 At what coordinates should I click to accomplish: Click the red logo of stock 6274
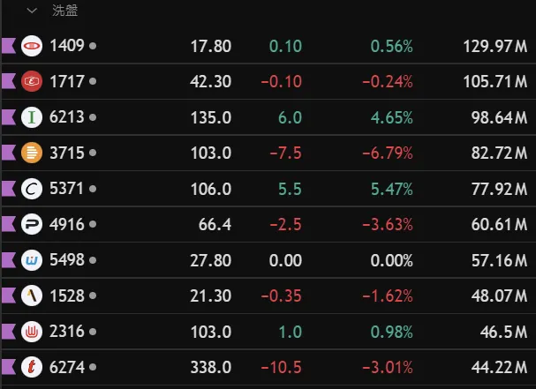click(32, 367)
